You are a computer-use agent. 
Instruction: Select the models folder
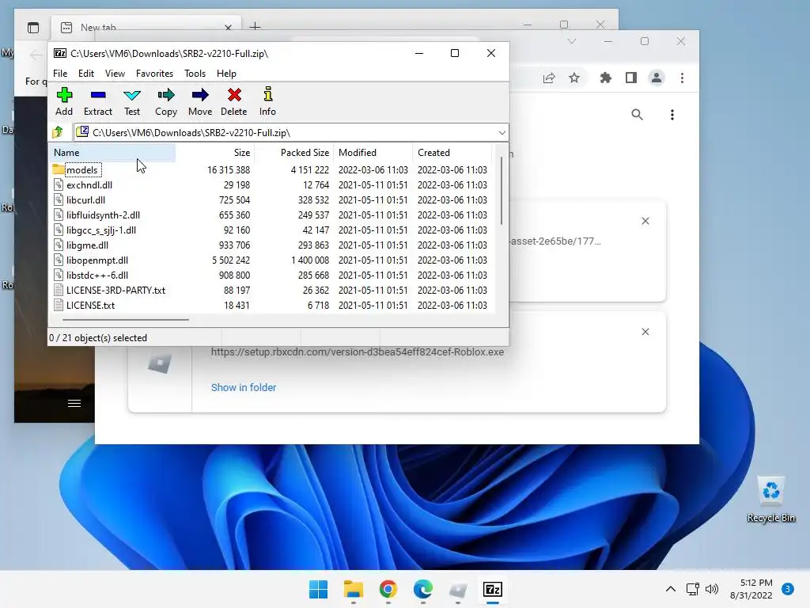tap(77, 169)
